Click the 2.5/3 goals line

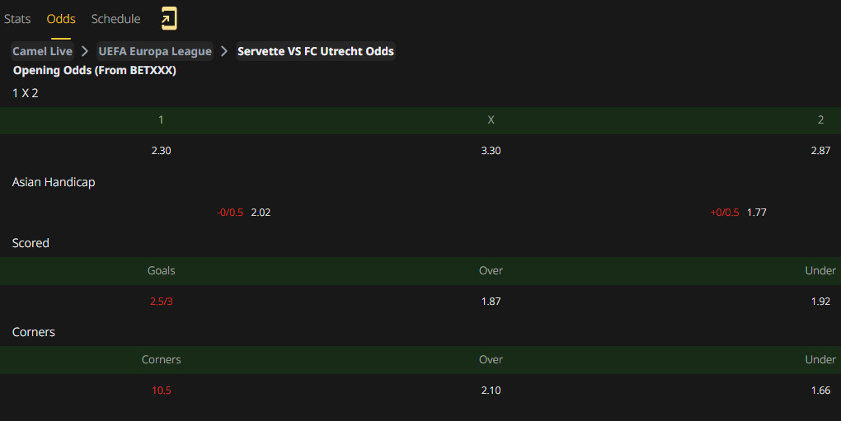coord(161,301)
